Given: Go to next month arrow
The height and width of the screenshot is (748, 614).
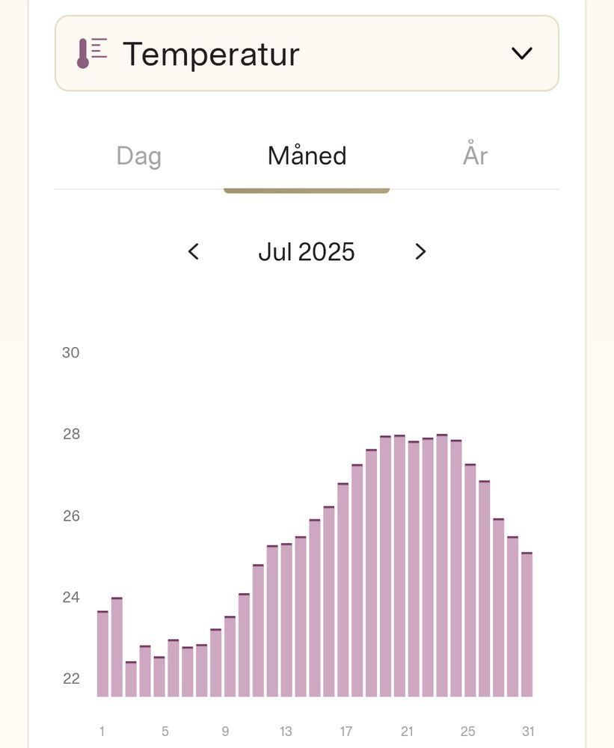Looking at the screenshot, I should point(420,252).
